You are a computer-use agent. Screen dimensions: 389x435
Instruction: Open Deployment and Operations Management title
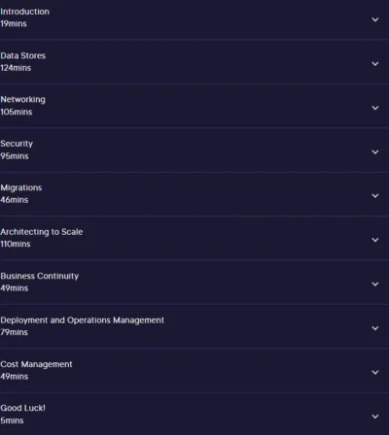pyautogui.click(x=83, y=320)
